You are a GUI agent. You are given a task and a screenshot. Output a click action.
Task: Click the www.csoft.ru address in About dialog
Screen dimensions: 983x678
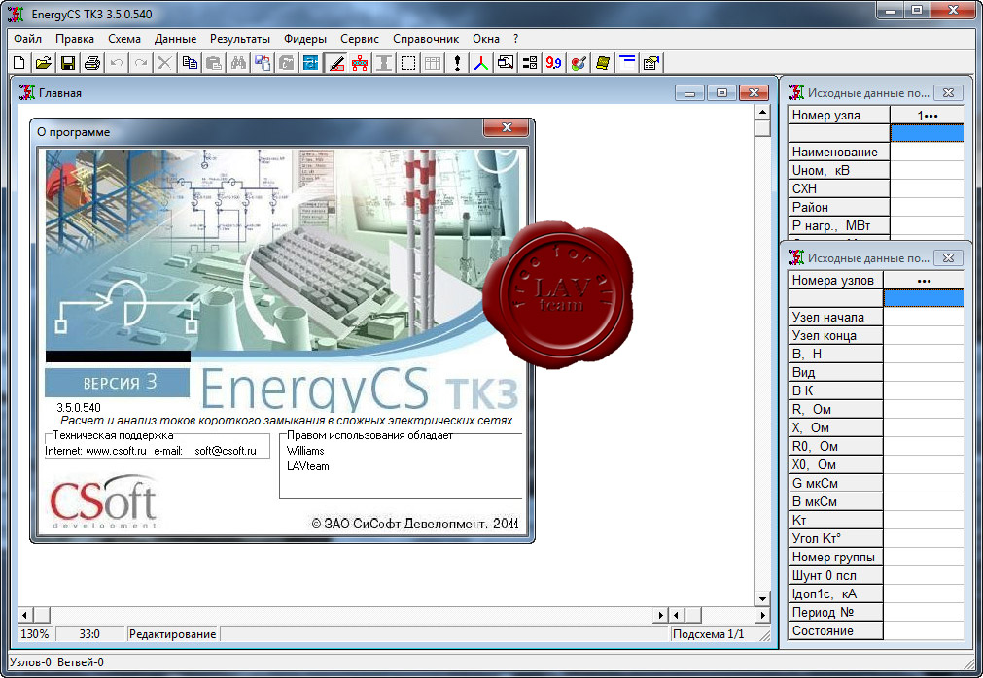pyautogui.click(x=116, y=451)
